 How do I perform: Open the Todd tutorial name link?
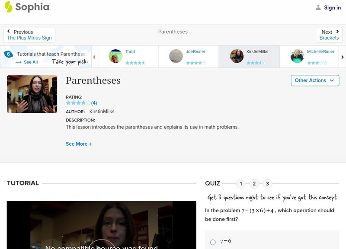(130, 51)
